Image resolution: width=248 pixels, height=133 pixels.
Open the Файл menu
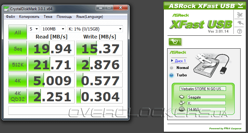[11, 17]
